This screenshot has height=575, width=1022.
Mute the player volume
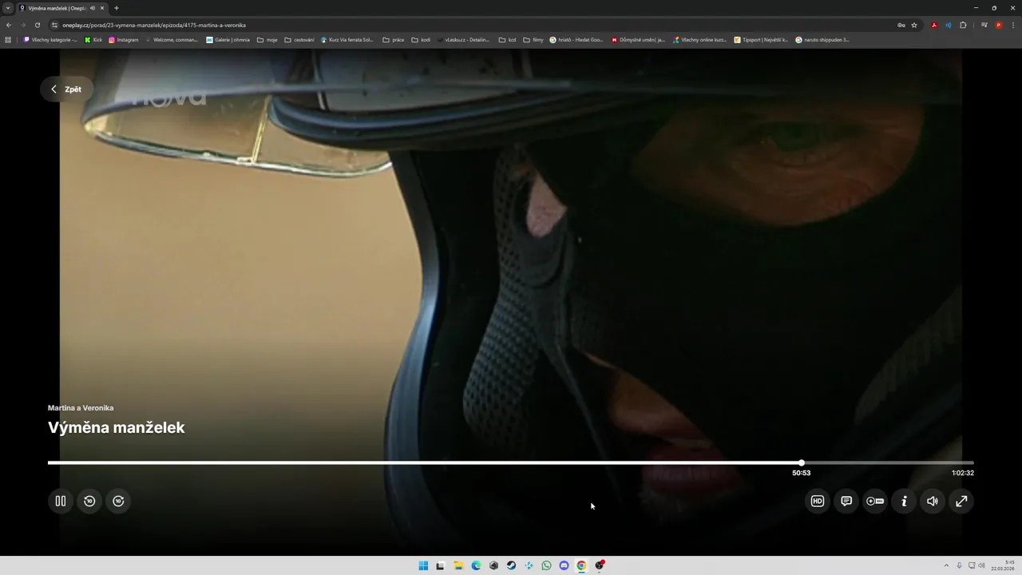tap(933, 502)
